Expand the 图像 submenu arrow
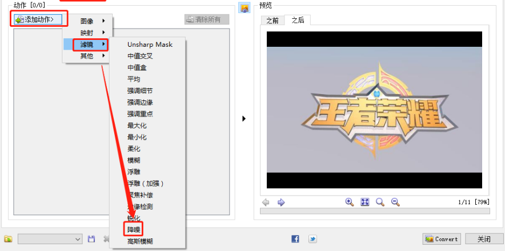The height and width of the screenshot is (251, 505). [103, 21]
